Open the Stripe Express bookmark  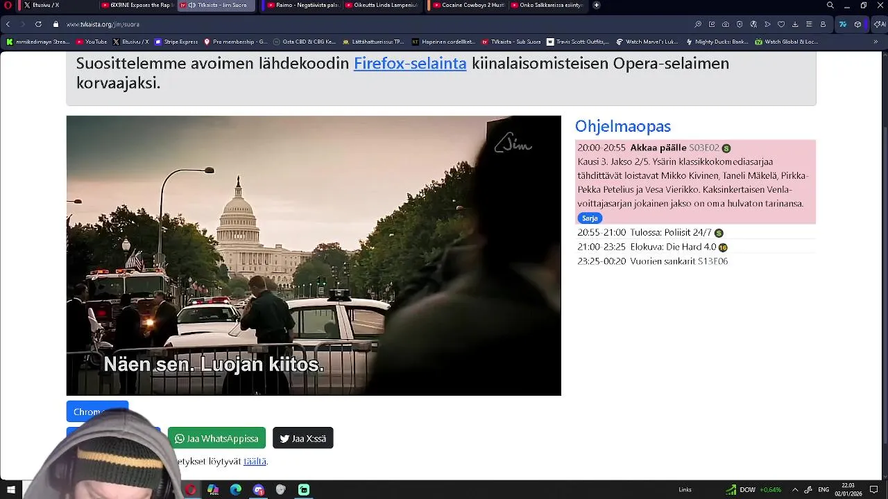coord(176,42)
